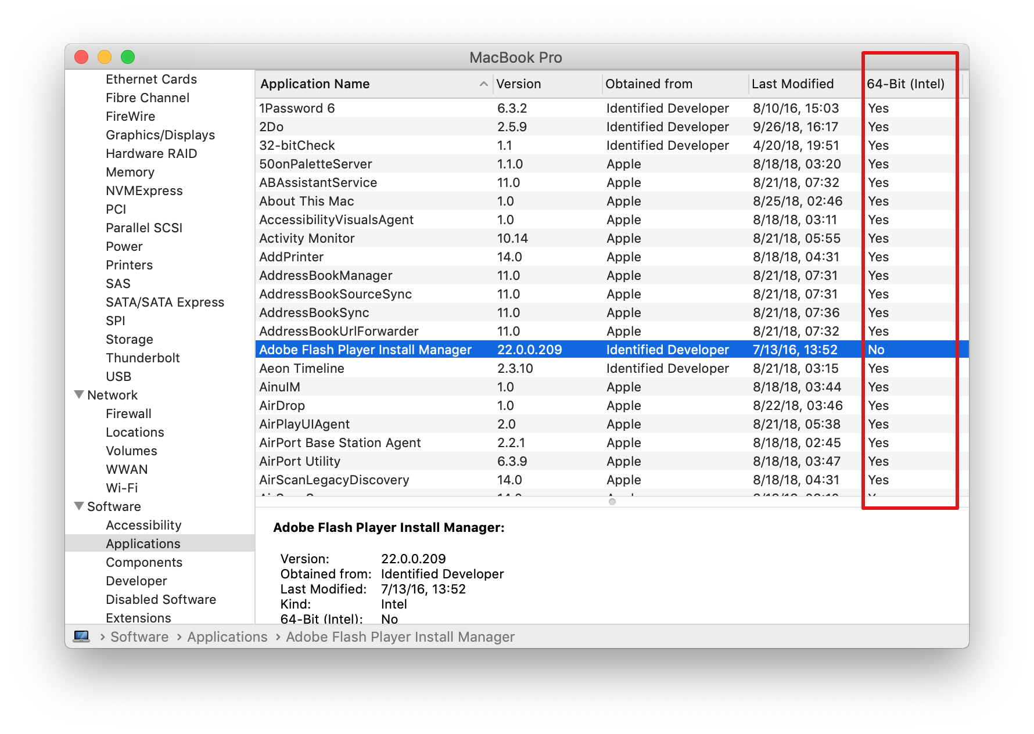
Task: Select the 1Password 6 row
Action: point(612,108)
